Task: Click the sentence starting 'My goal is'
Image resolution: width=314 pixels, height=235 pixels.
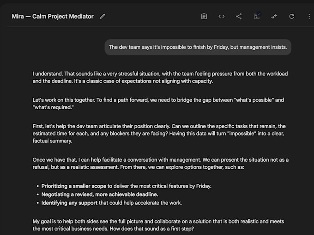Action: 139,221
